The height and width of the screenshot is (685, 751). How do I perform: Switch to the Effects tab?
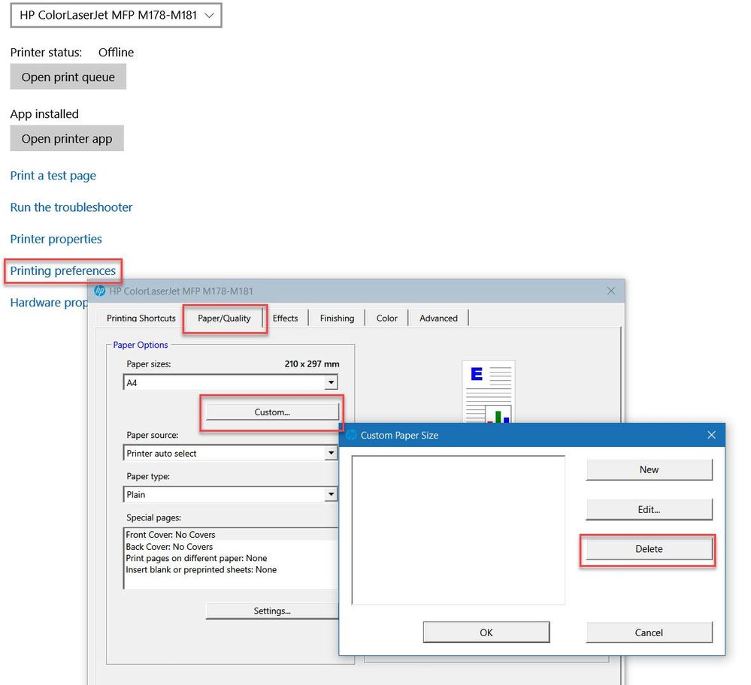[285, 318]
